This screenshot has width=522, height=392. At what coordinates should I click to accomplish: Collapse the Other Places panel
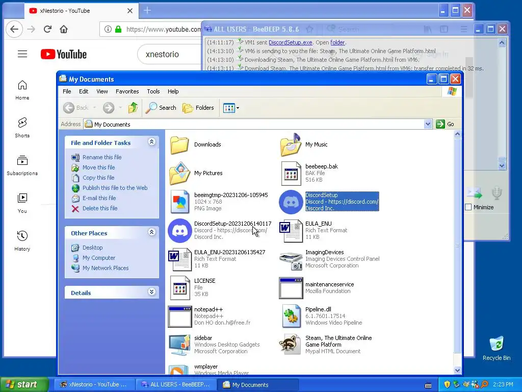click(151, 232)
